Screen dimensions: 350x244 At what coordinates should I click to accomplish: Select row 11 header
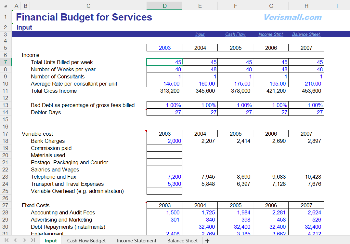tap(6, 91)
